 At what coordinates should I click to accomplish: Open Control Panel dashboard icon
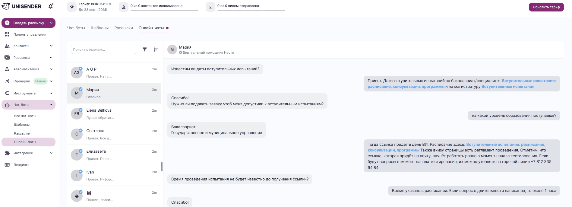(7, 34)
